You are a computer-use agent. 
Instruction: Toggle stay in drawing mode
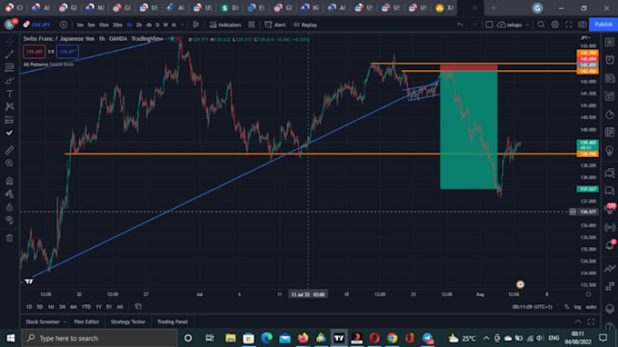pyautogui.click(x=9, y=193)
